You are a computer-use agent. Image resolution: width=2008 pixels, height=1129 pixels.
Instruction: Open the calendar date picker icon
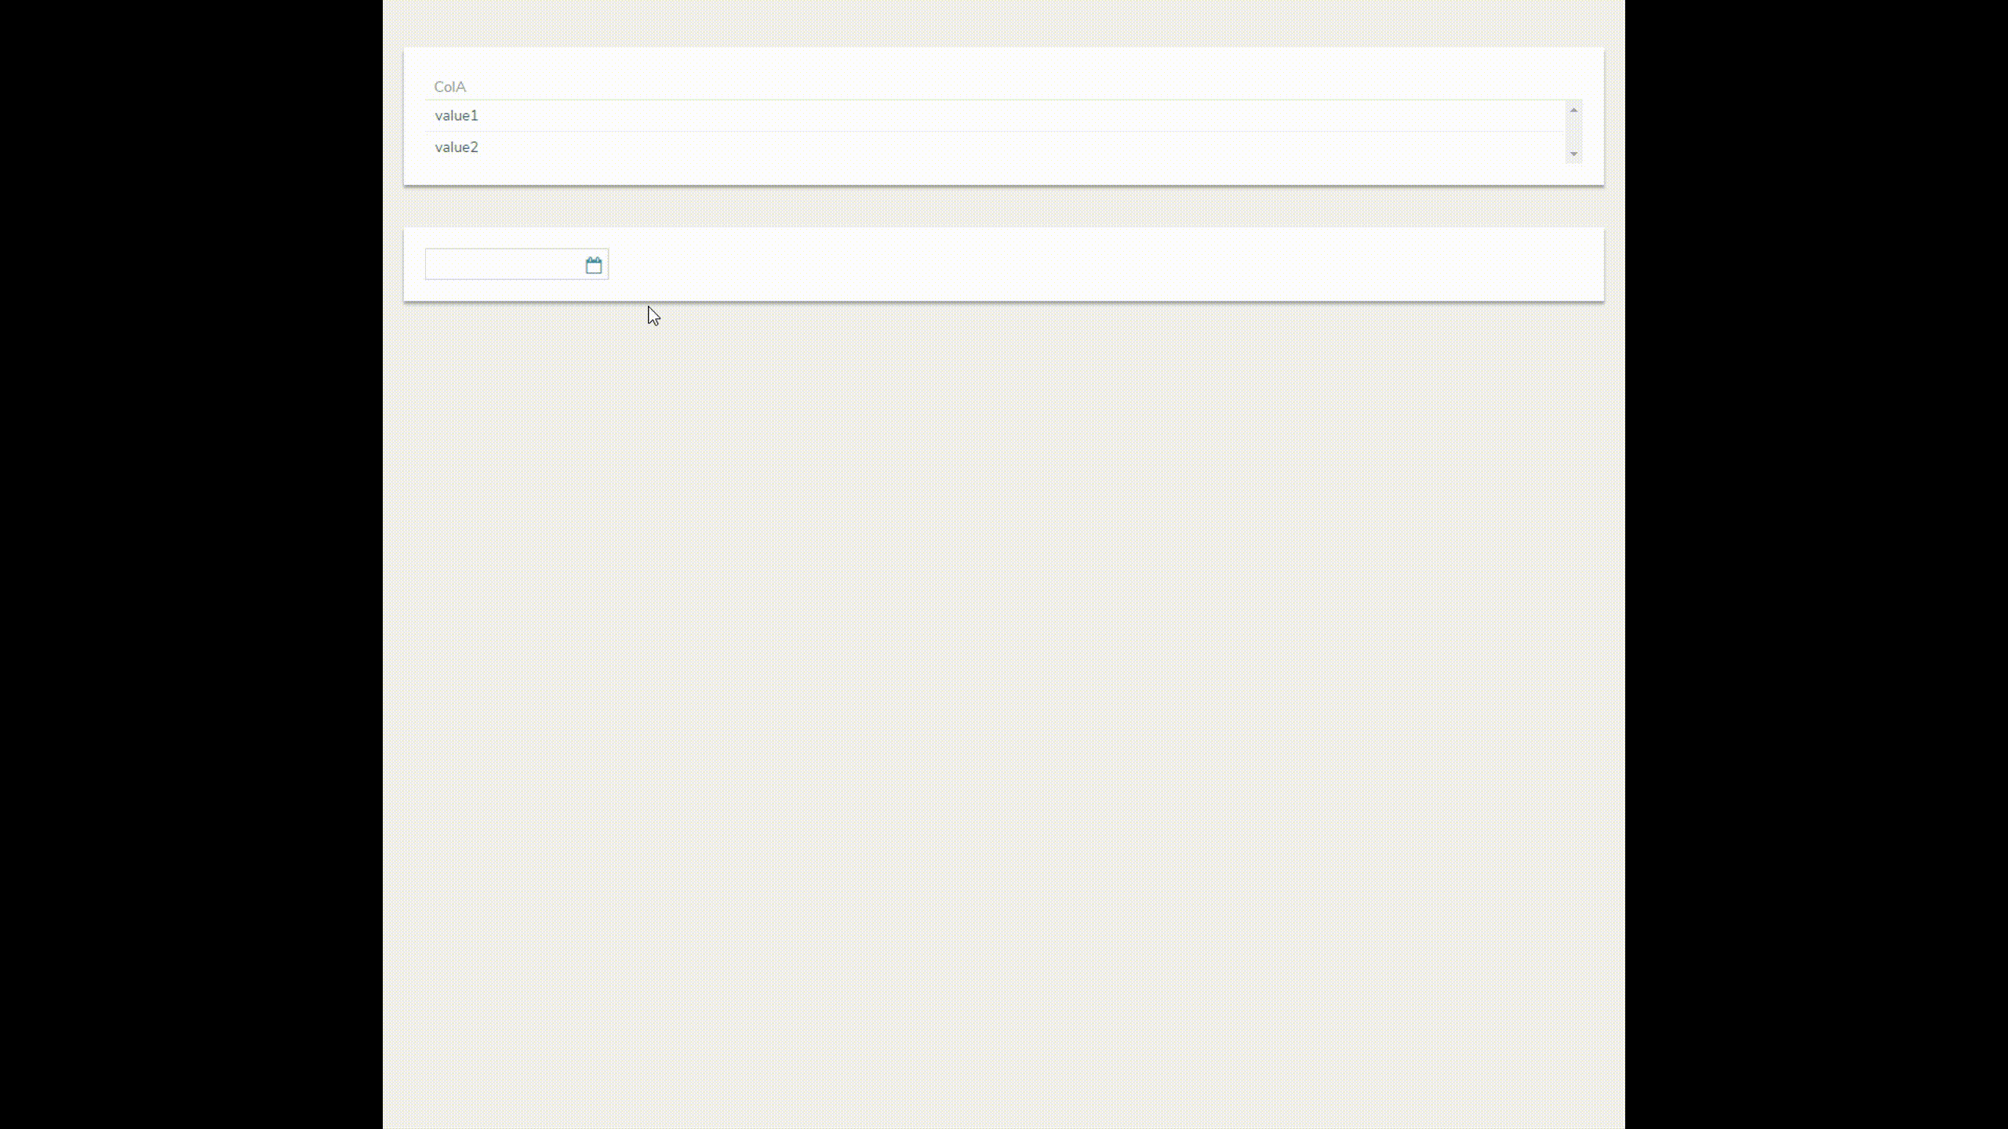(x=593, y=265)
